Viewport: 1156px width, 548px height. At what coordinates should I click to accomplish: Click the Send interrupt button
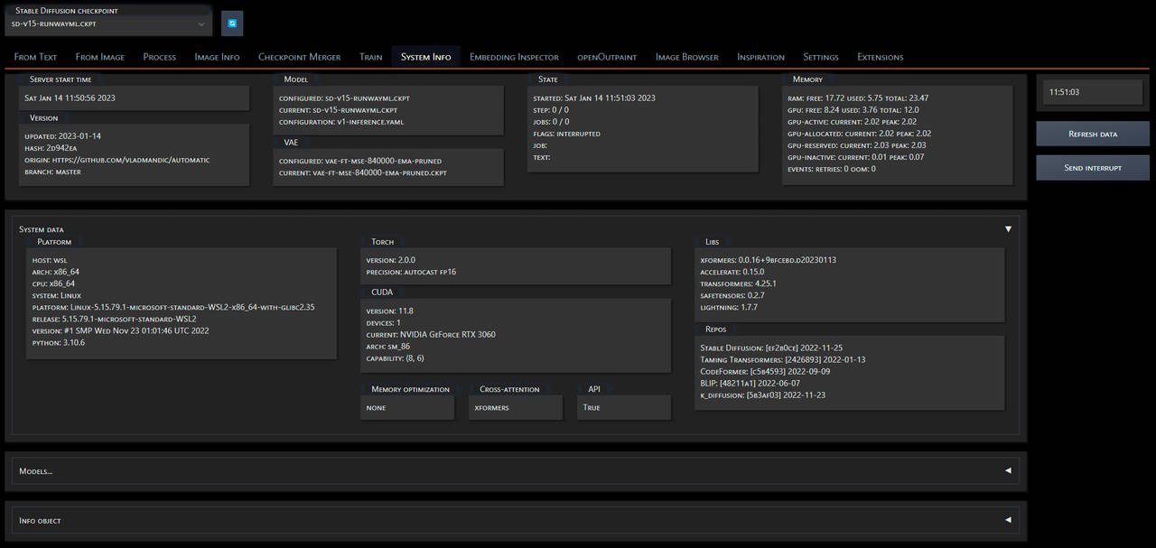click(x=1092, y=167)
